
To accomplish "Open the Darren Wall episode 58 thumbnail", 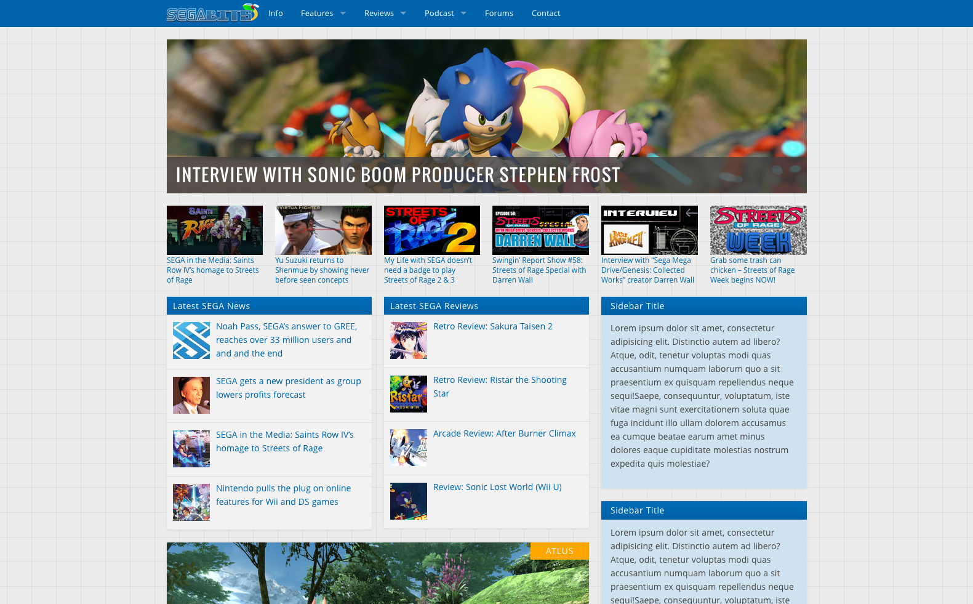I will point(540,230).
